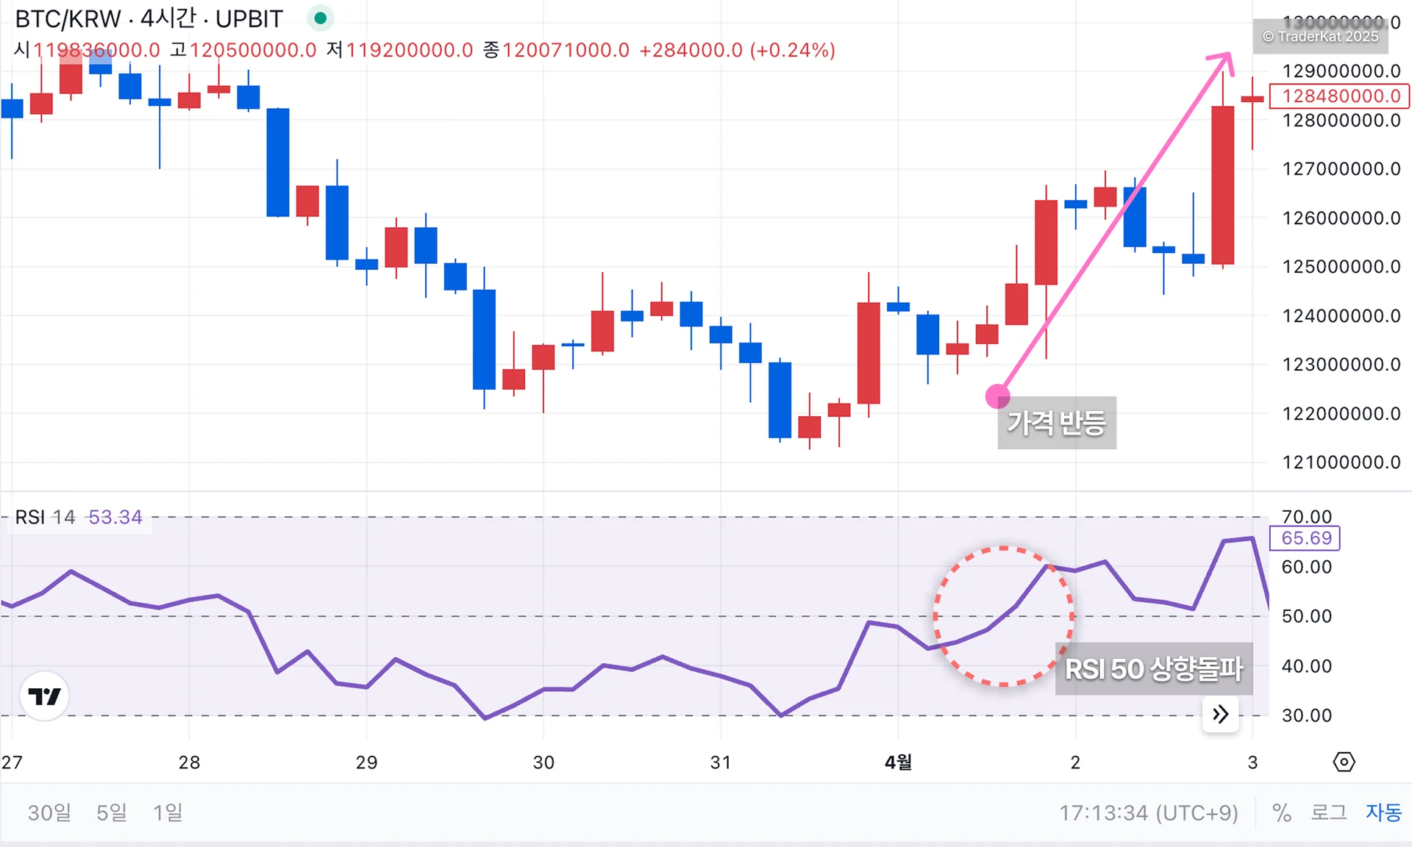
Task: Toggle 로그 logarithmic scale
Action: point(1328,812)
